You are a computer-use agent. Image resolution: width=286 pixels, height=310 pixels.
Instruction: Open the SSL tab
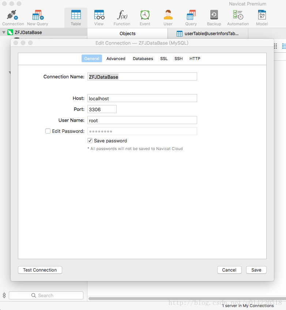click(164, 59)
